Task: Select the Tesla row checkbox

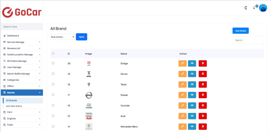Action: 53,84
